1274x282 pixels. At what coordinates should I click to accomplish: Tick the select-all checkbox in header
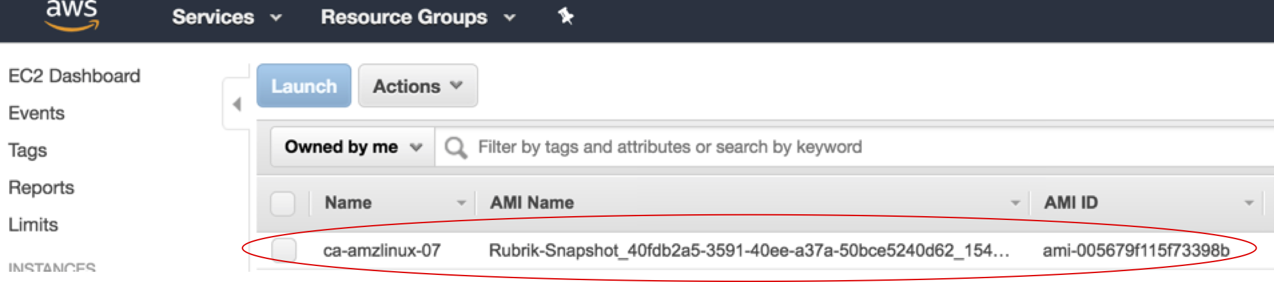[x=283, y=203]
